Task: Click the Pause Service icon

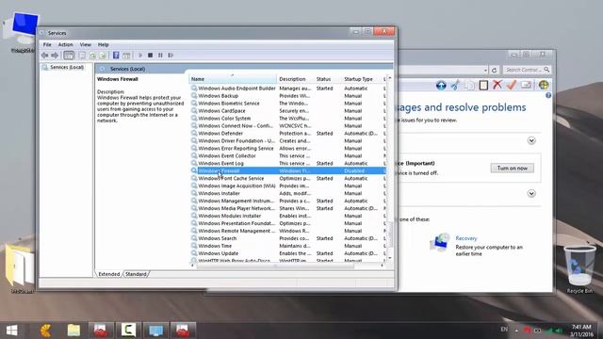Action: pos(160,56)
